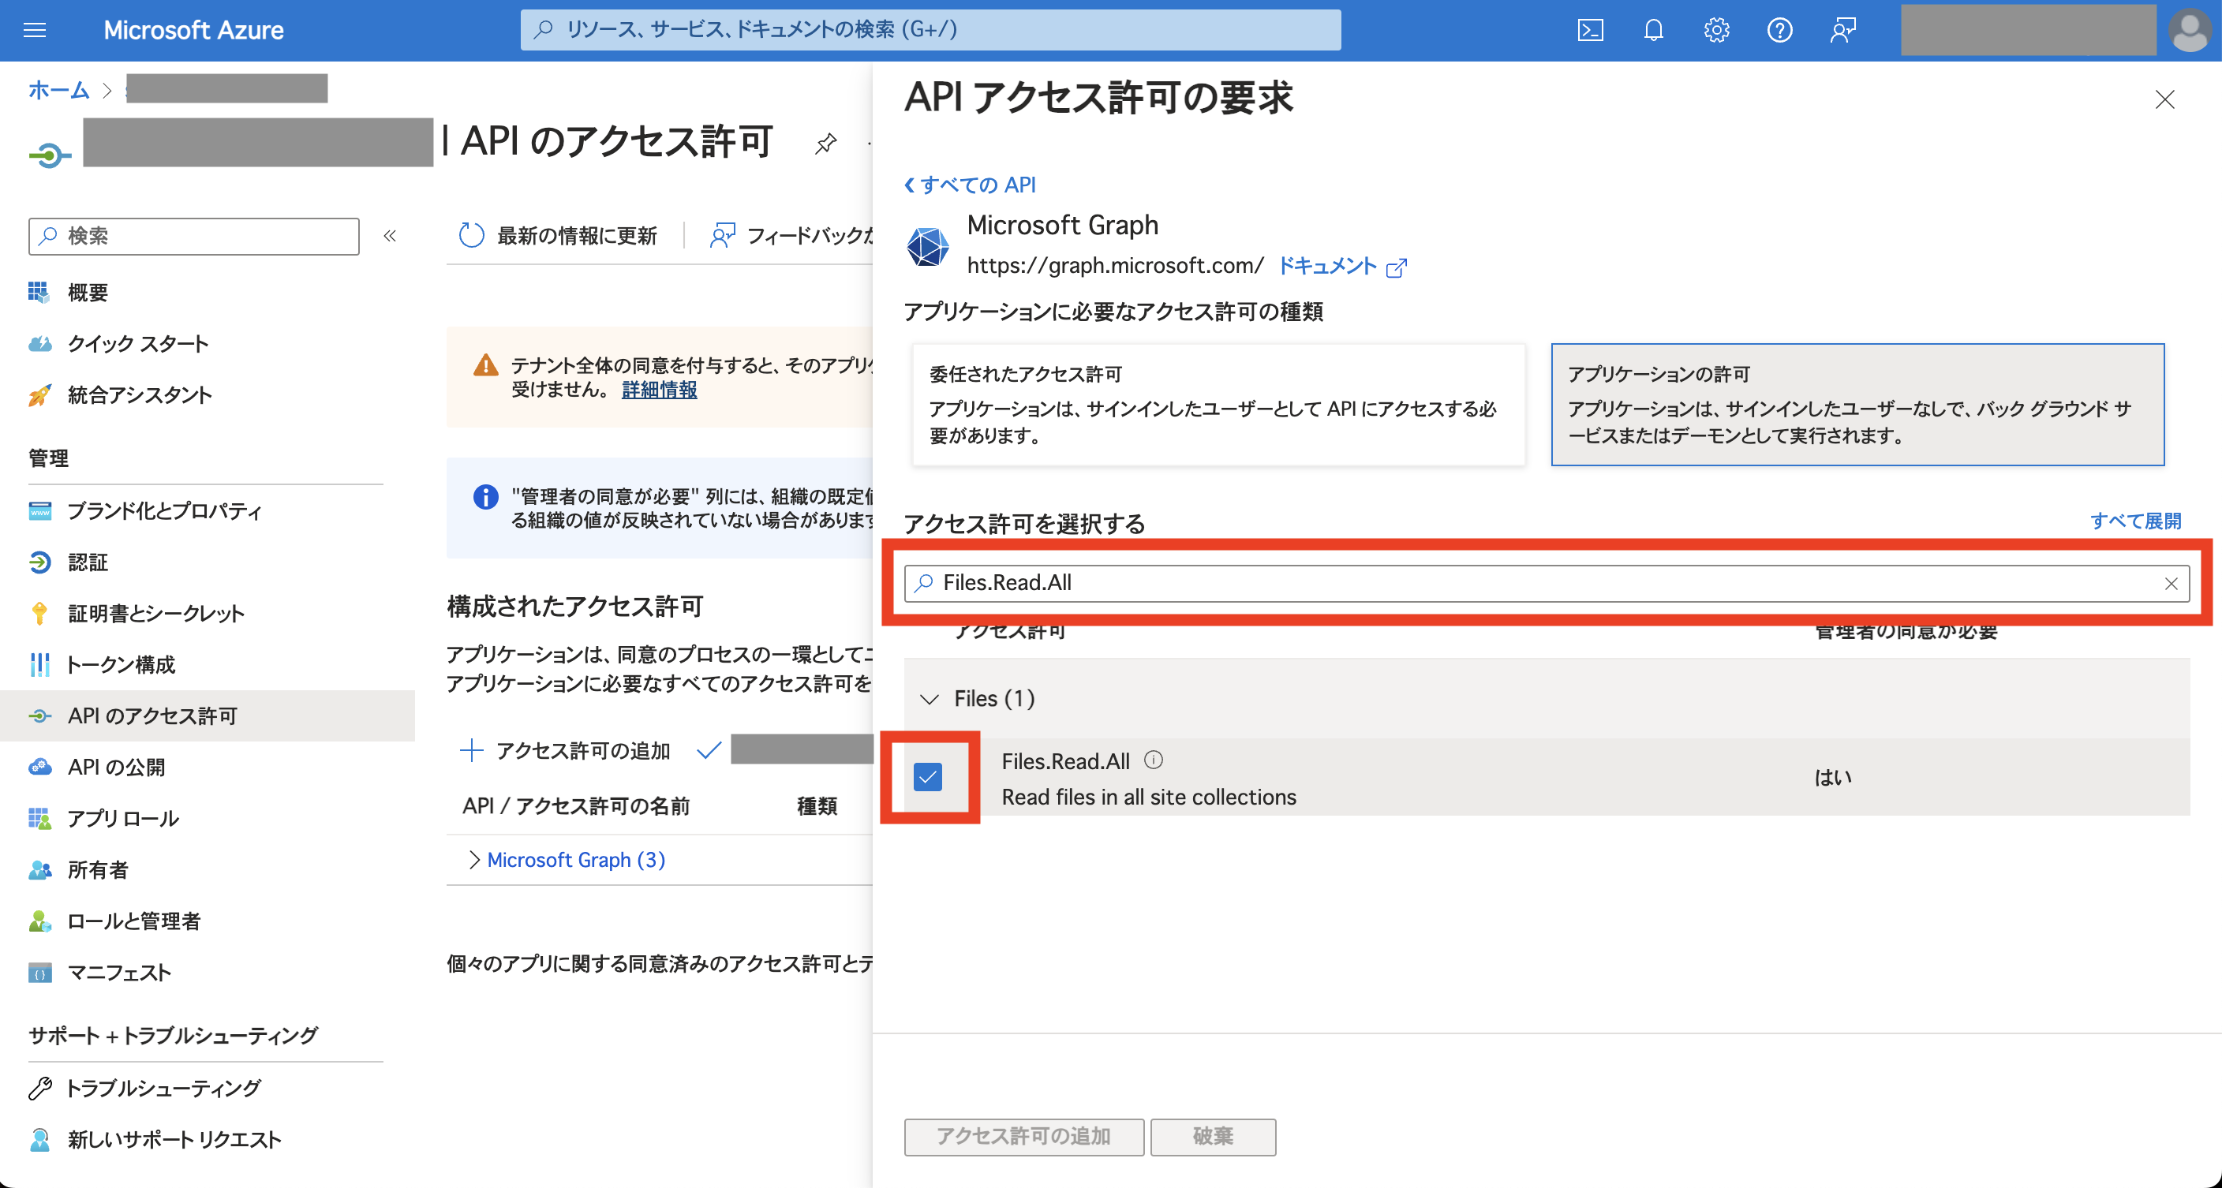Click the API の公開 cloud icon
The width and height of the screenshot is (2222, 1188).
(x=39, y=767)
